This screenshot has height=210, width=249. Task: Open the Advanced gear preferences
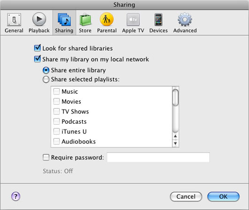(x=185, y=23)
